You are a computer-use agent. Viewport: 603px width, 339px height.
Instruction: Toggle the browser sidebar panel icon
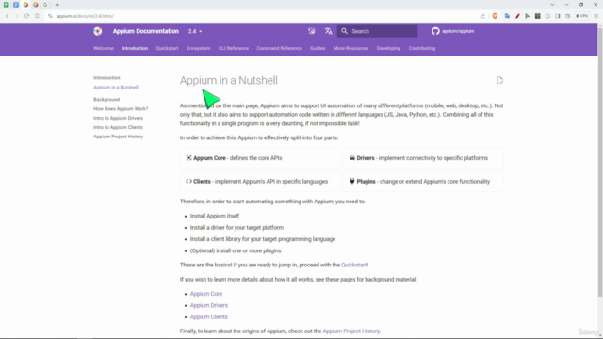558,16
